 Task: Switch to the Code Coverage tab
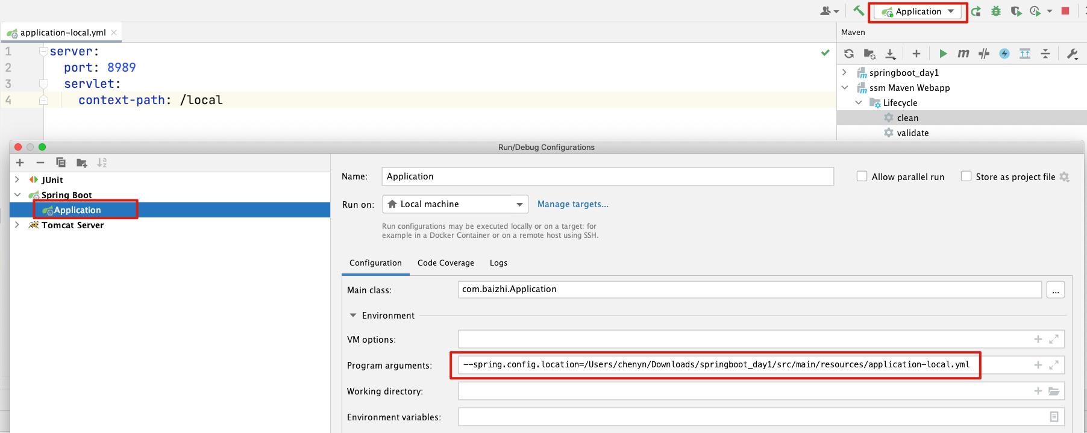coord(446,263)
